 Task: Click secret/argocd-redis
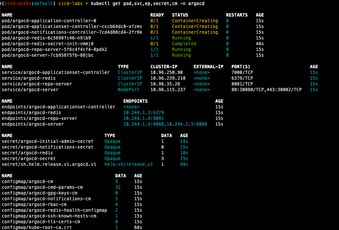pos(27,153)
